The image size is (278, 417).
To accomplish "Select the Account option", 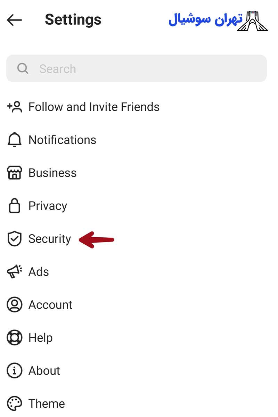I will click(50, 305).
